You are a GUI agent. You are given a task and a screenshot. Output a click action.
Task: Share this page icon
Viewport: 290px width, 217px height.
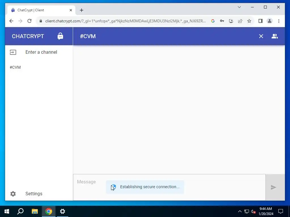[240, 21]
